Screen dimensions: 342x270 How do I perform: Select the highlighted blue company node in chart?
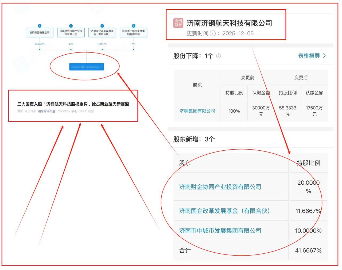pos(86,67)
